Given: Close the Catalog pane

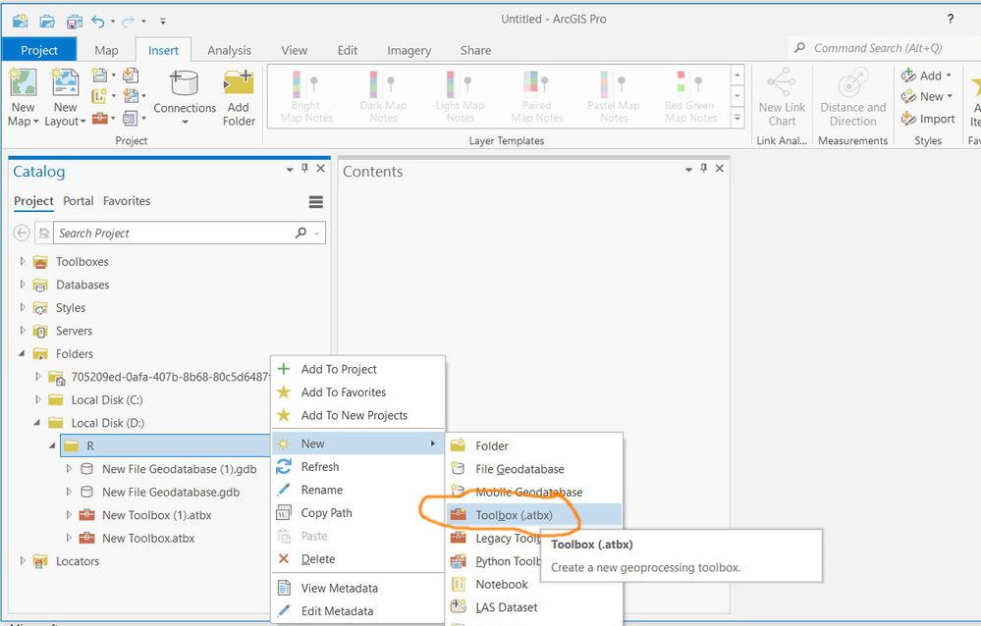Looking at the screenshot, I should coord(320,168).
